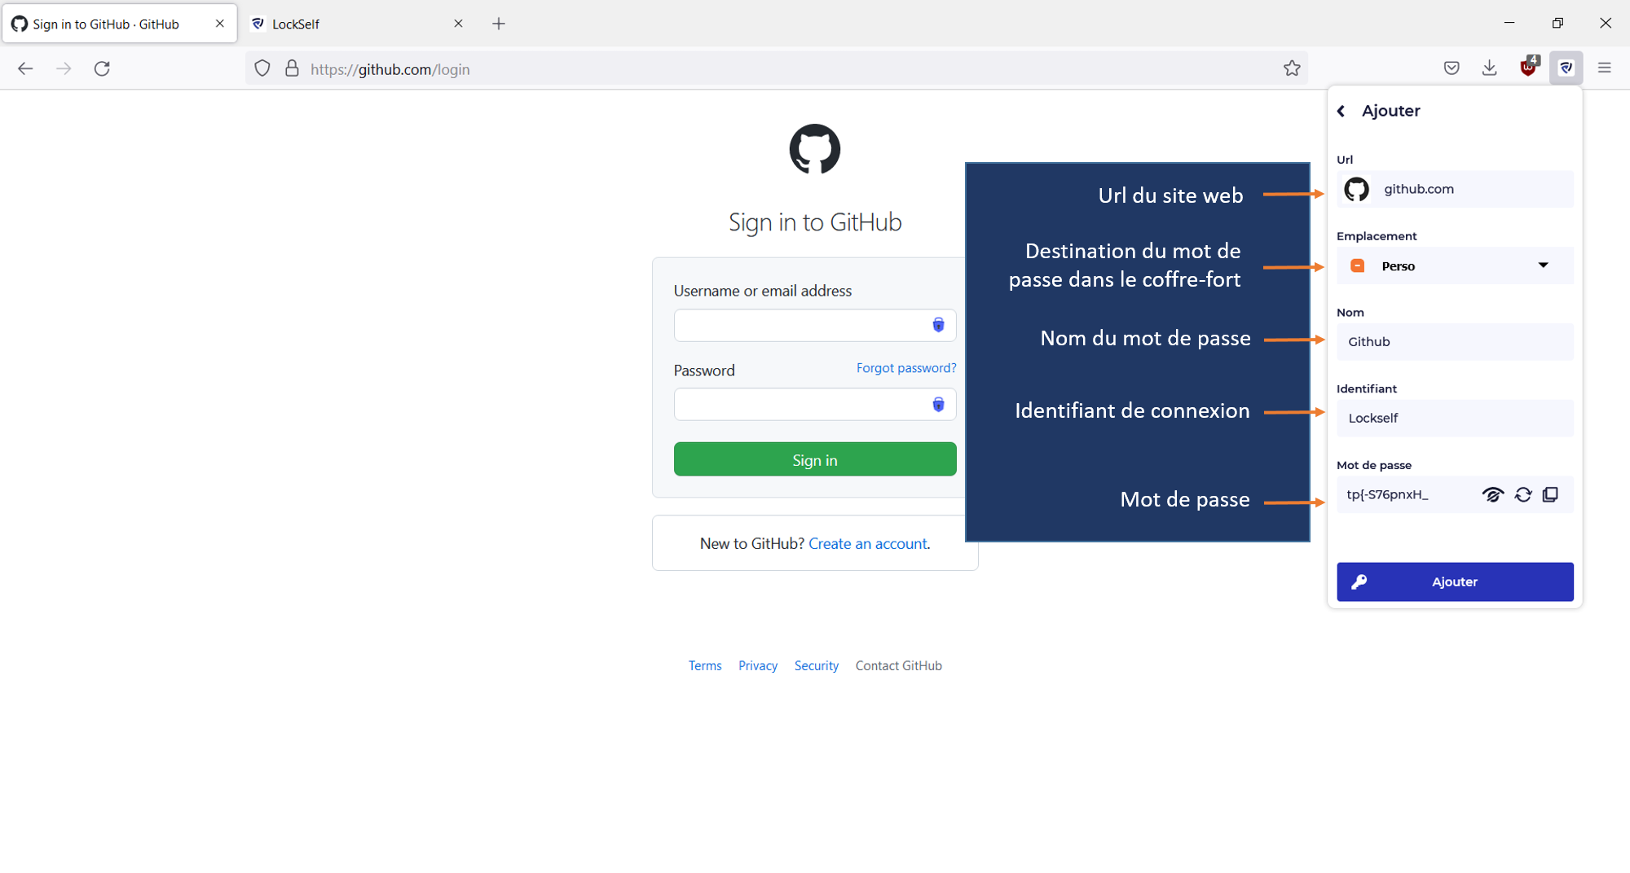
Task: Open the Firefox hamburger menu
Action: [1605, 68]
